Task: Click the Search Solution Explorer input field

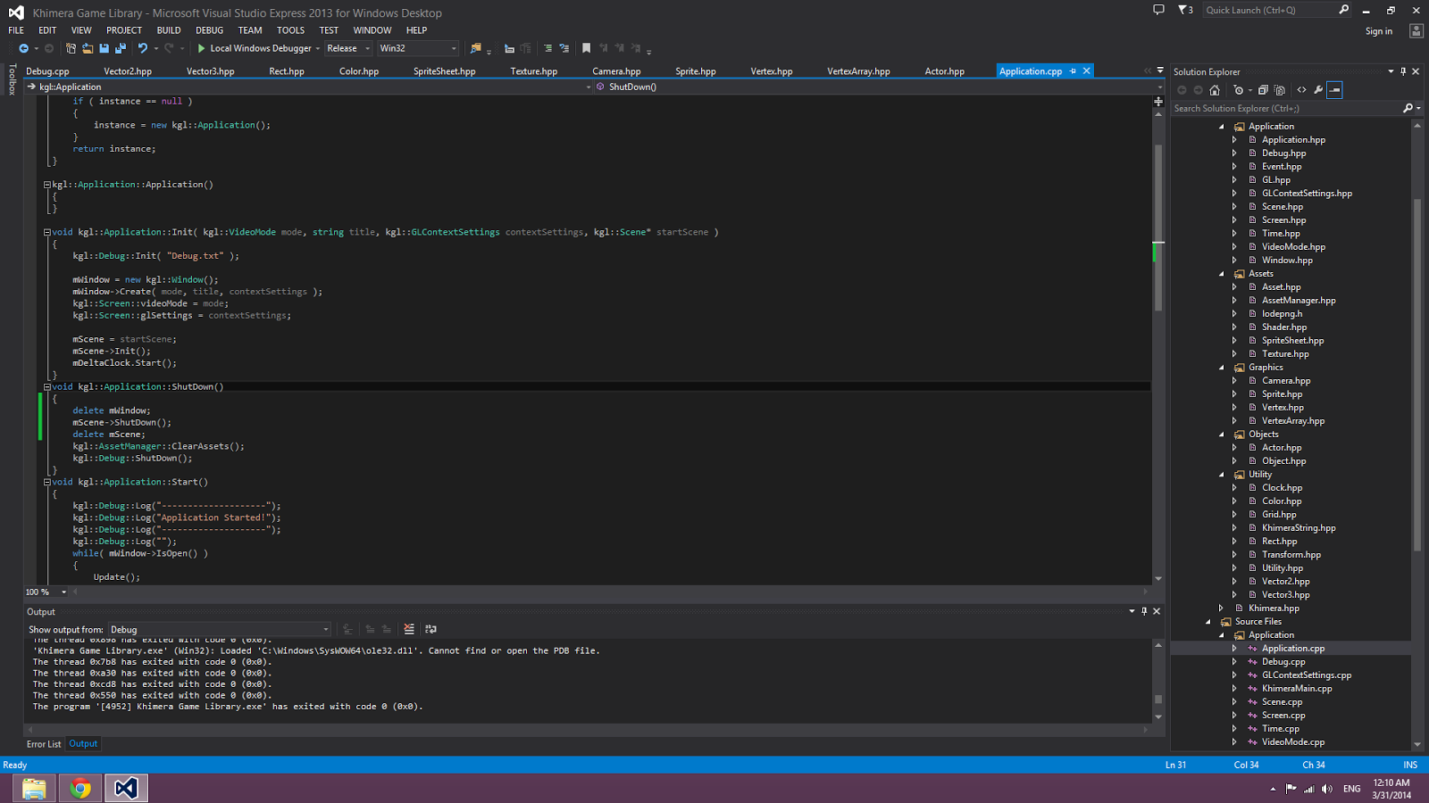Action: click(1286, 108)
